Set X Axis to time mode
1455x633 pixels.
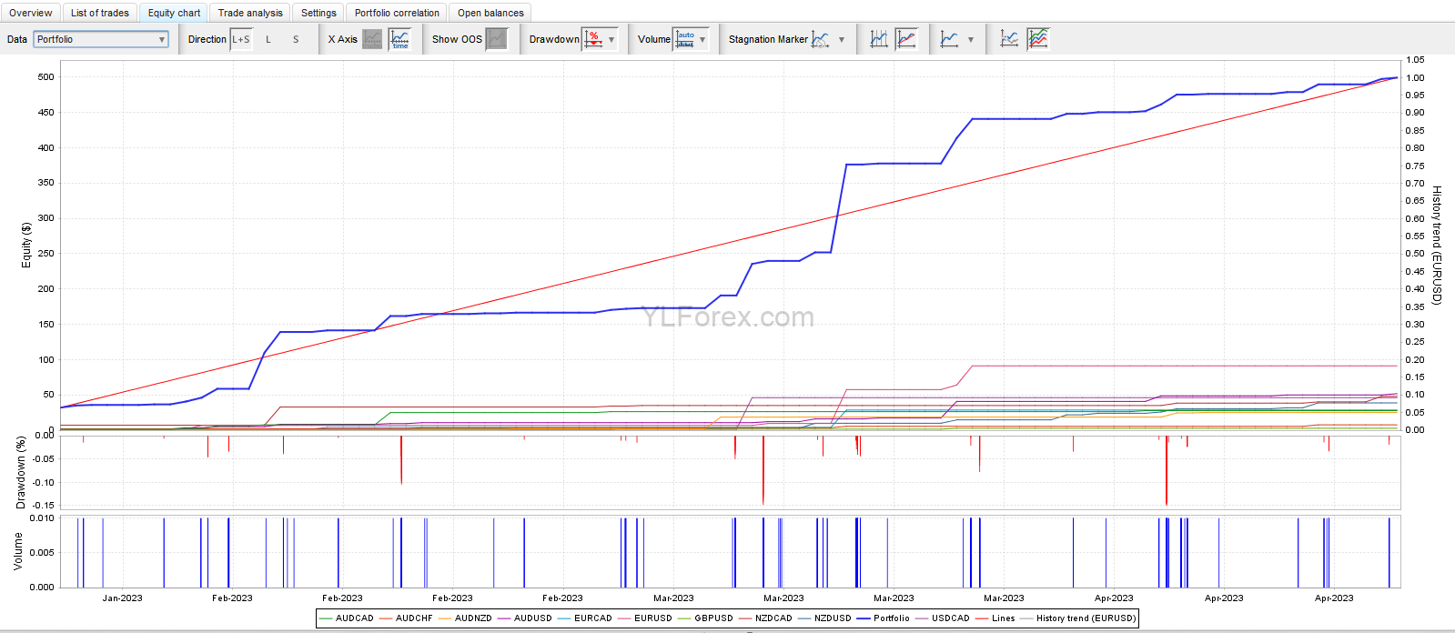[399, 39]
